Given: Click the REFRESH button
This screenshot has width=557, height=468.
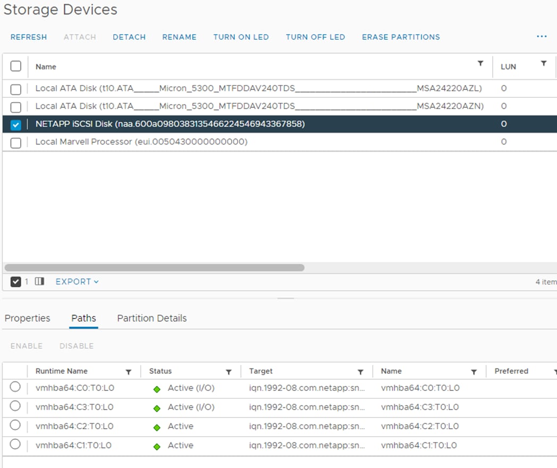Looking at the screenshot, I should point(29,37).
